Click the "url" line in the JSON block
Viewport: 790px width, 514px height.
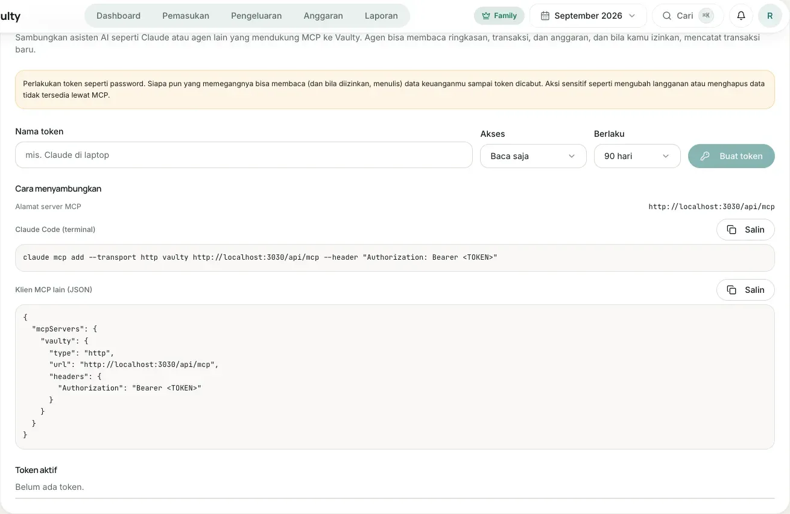pyautogui.click(x=134, y=365)
